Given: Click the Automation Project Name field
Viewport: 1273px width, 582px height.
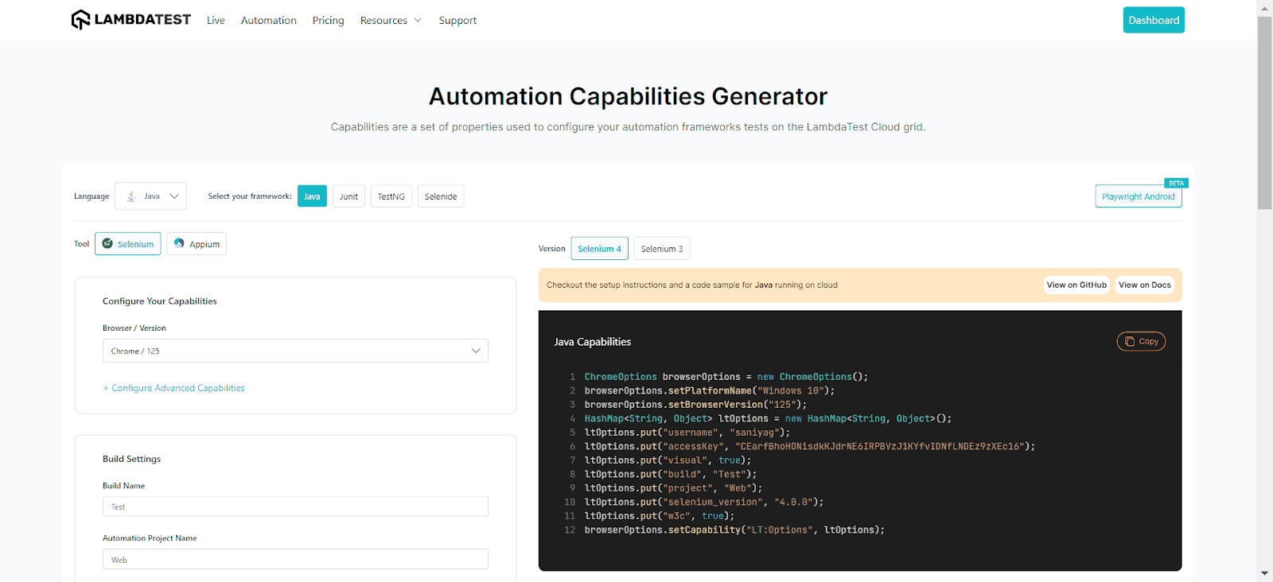Looking at the screenshot, I should tap(295, 559).
